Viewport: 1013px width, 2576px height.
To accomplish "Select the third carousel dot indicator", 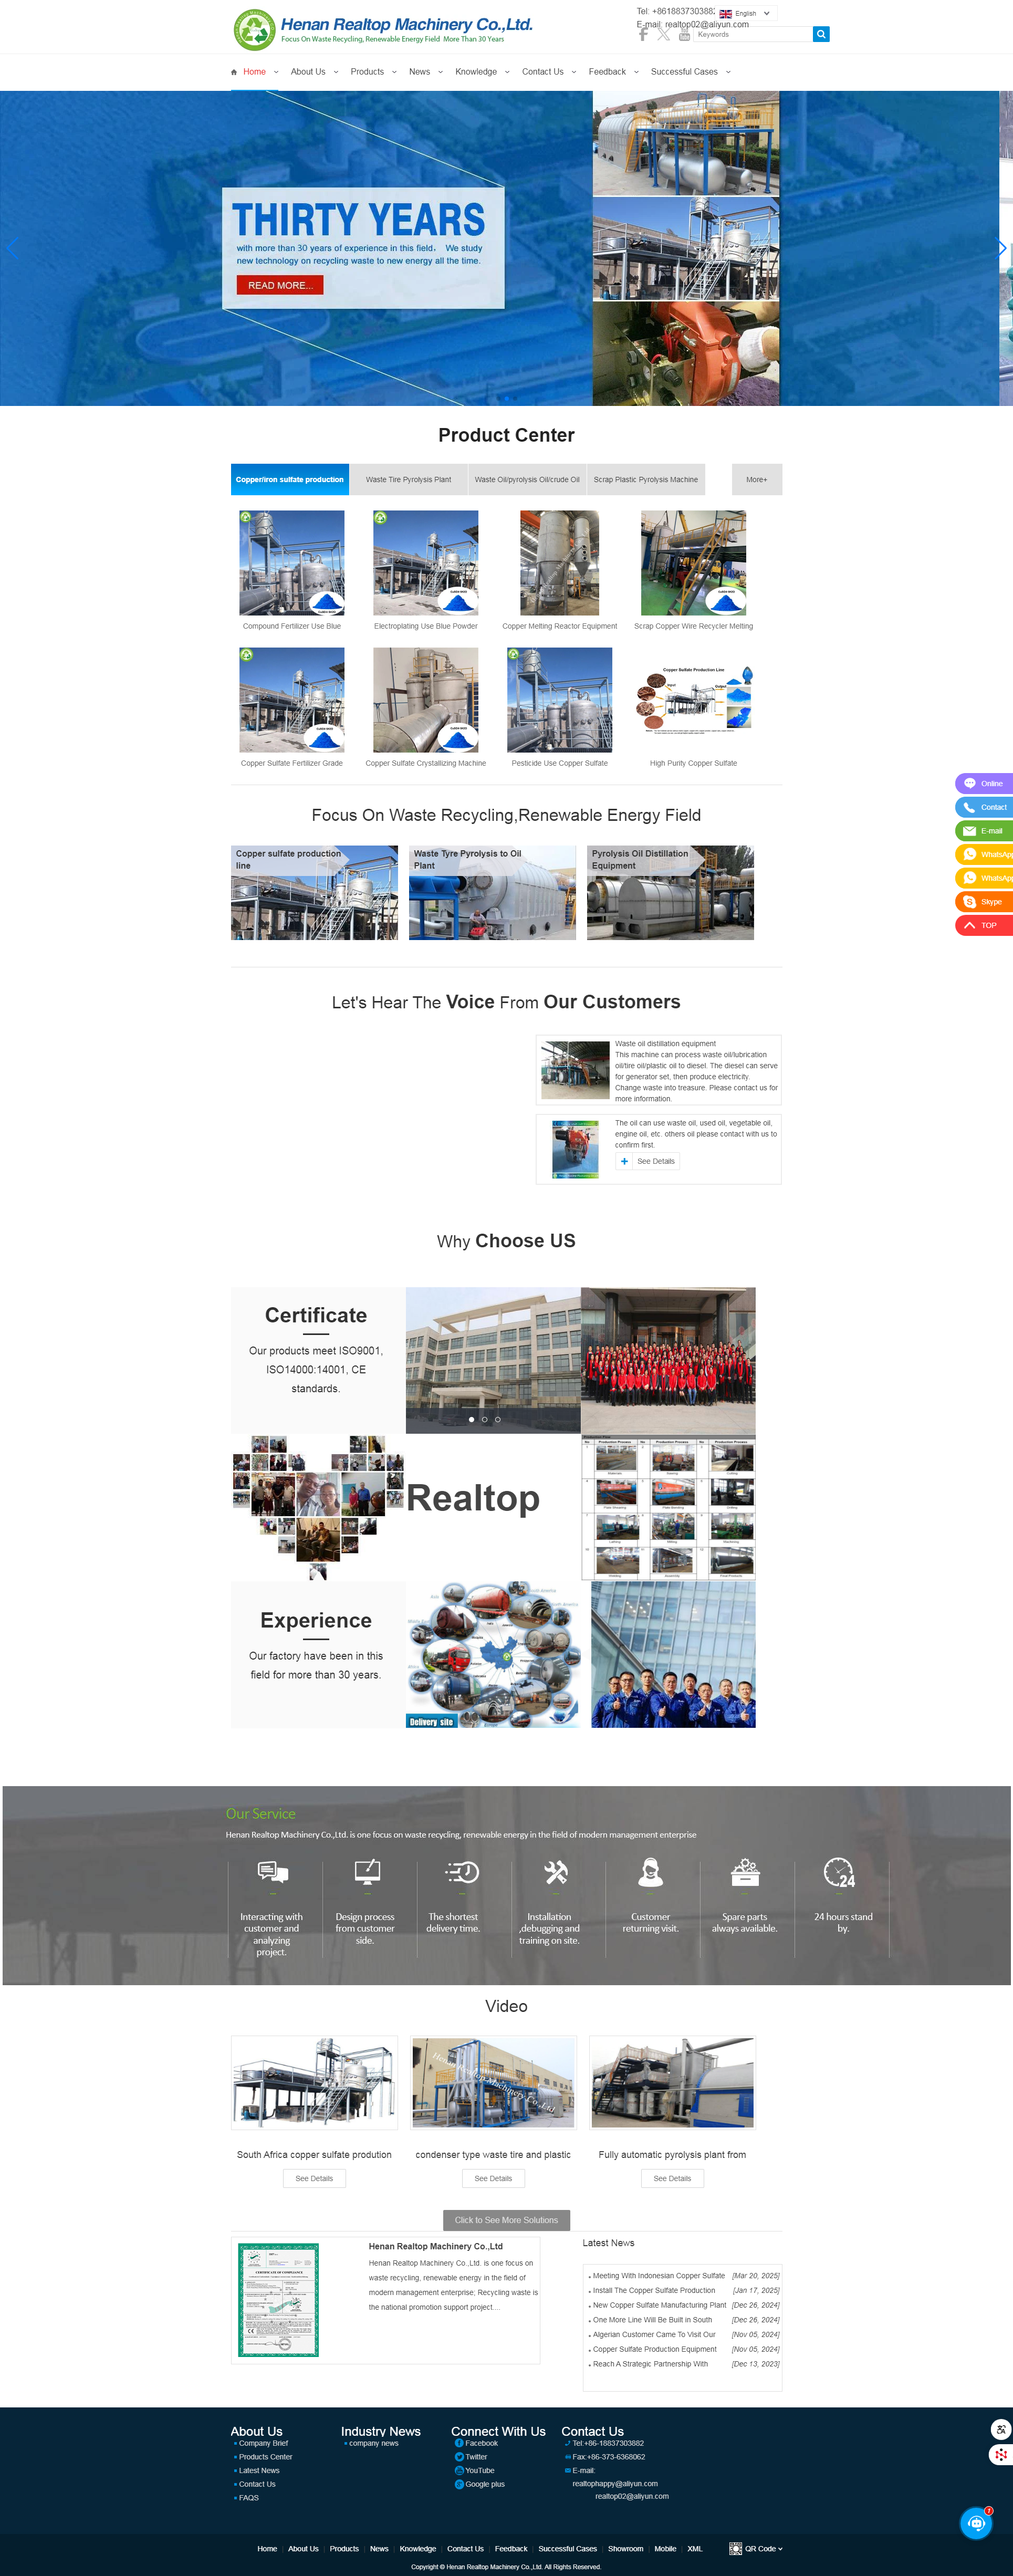I will (498, 1419).
